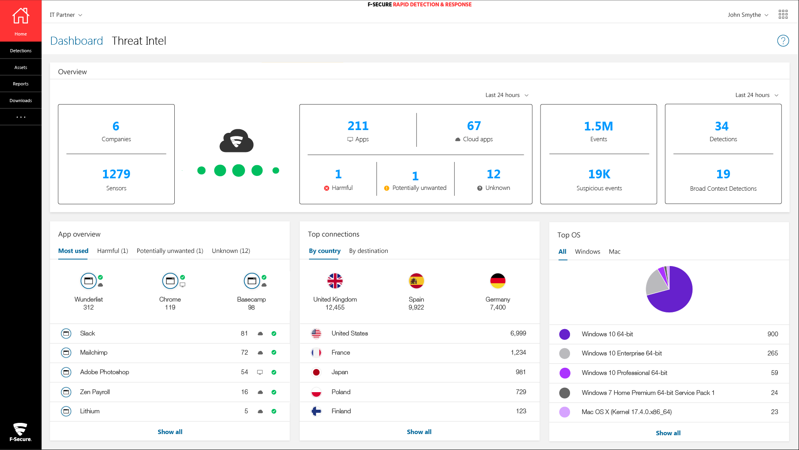Click green safe checkmark in Slack row

(x=274, y=334)
